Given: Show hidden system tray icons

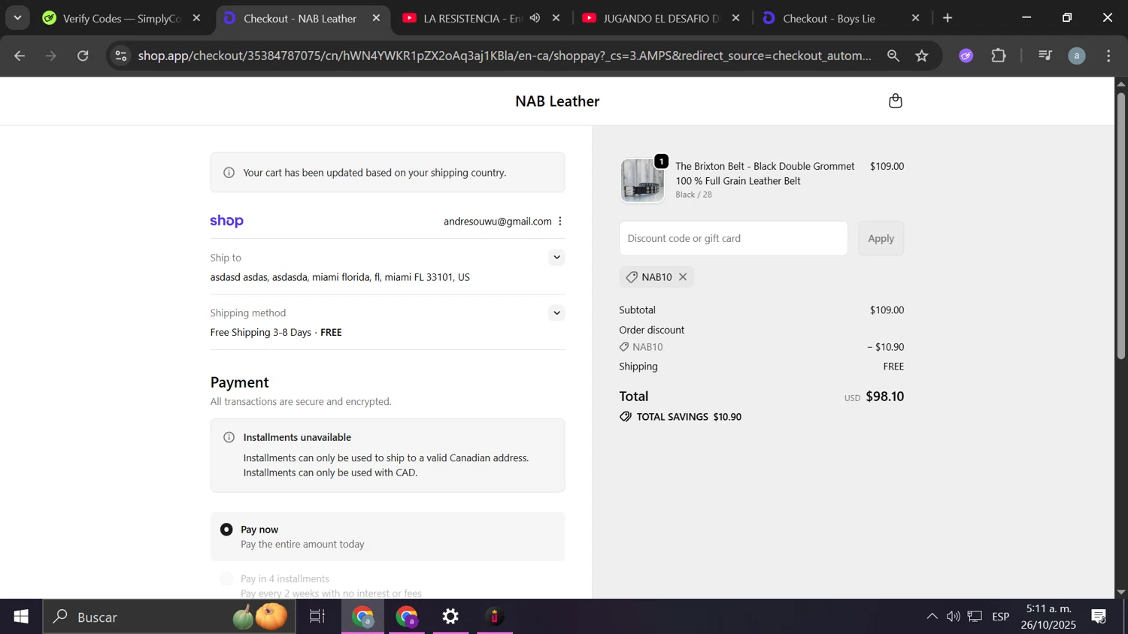Looking at the screenshot, I should [932, 617].
